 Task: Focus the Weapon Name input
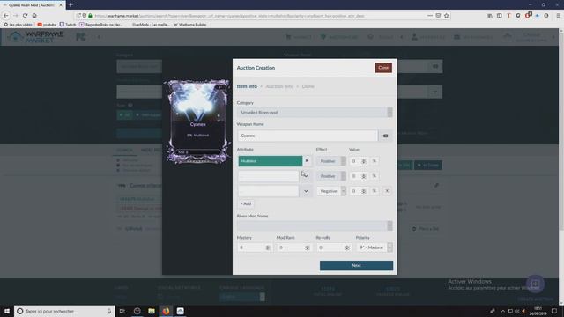tap(308, 136)
